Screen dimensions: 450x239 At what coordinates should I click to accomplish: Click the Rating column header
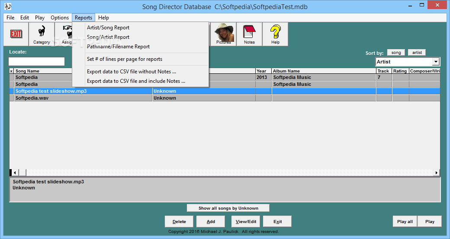coord(400,71)
